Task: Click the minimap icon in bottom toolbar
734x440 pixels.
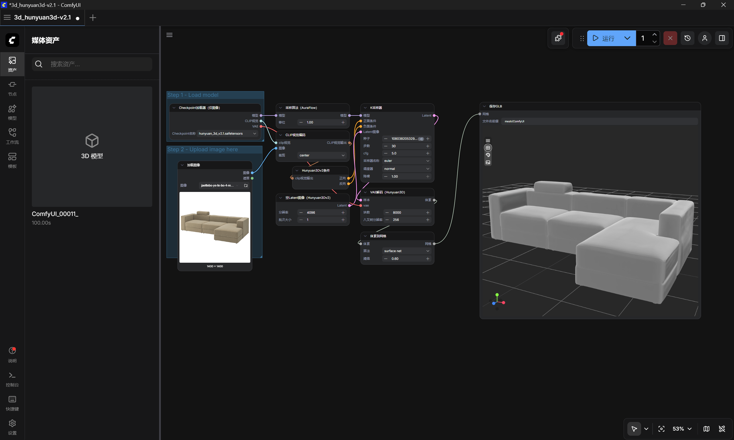Action: click(x=706, y=429)
